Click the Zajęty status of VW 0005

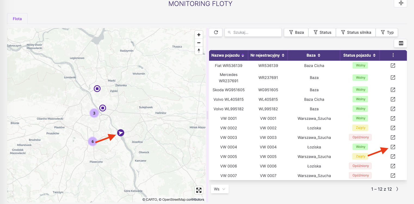click(x=360, y=156)
